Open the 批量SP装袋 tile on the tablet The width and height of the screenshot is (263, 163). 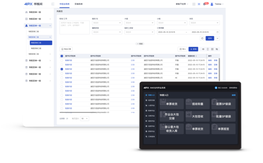click(224, 117)
